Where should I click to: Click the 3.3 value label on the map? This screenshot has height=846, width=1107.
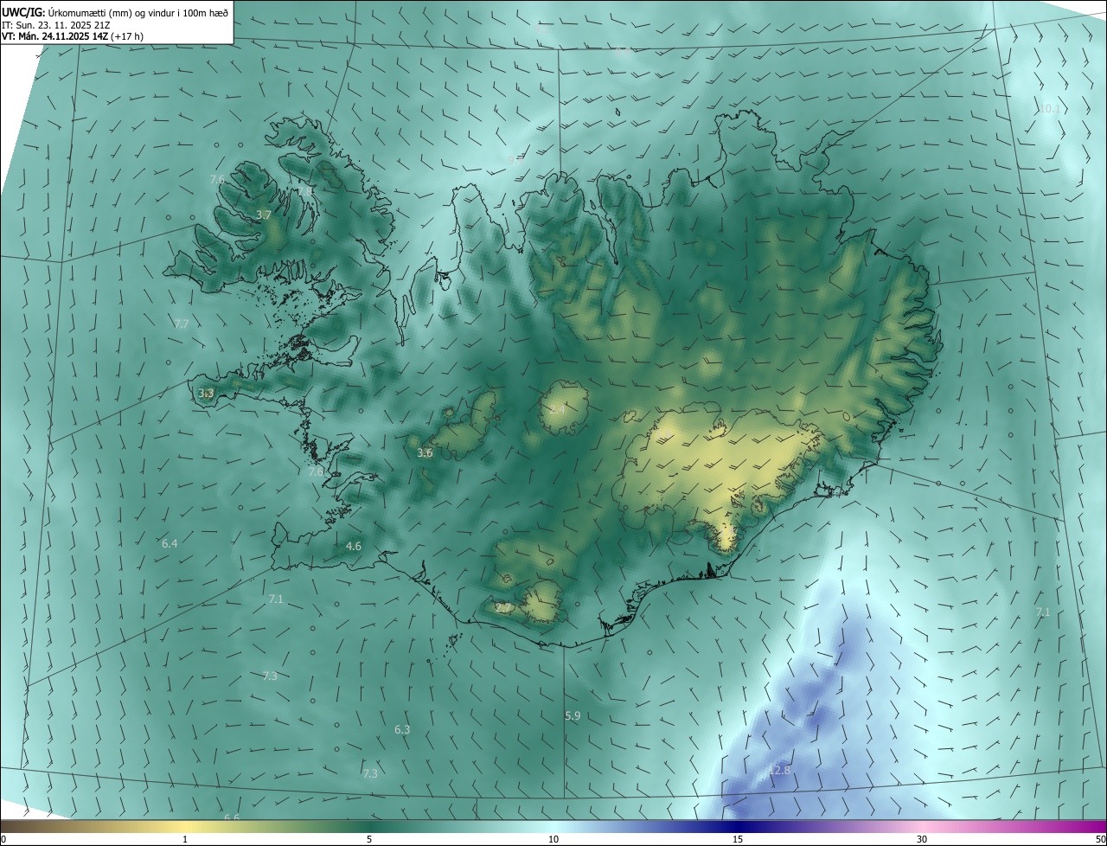pyautogui.click(x=206, y=394)
